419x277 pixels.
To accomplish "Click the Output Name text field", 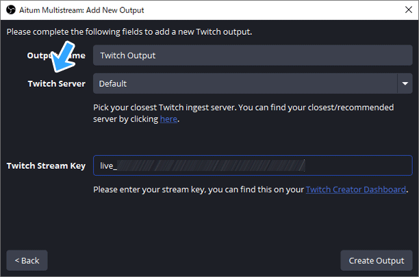I will pos(253,55).
